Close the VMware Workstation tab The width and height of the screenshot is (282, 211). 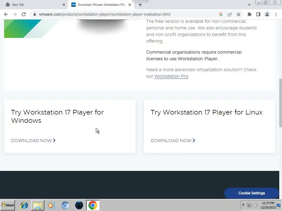[130, 5]
